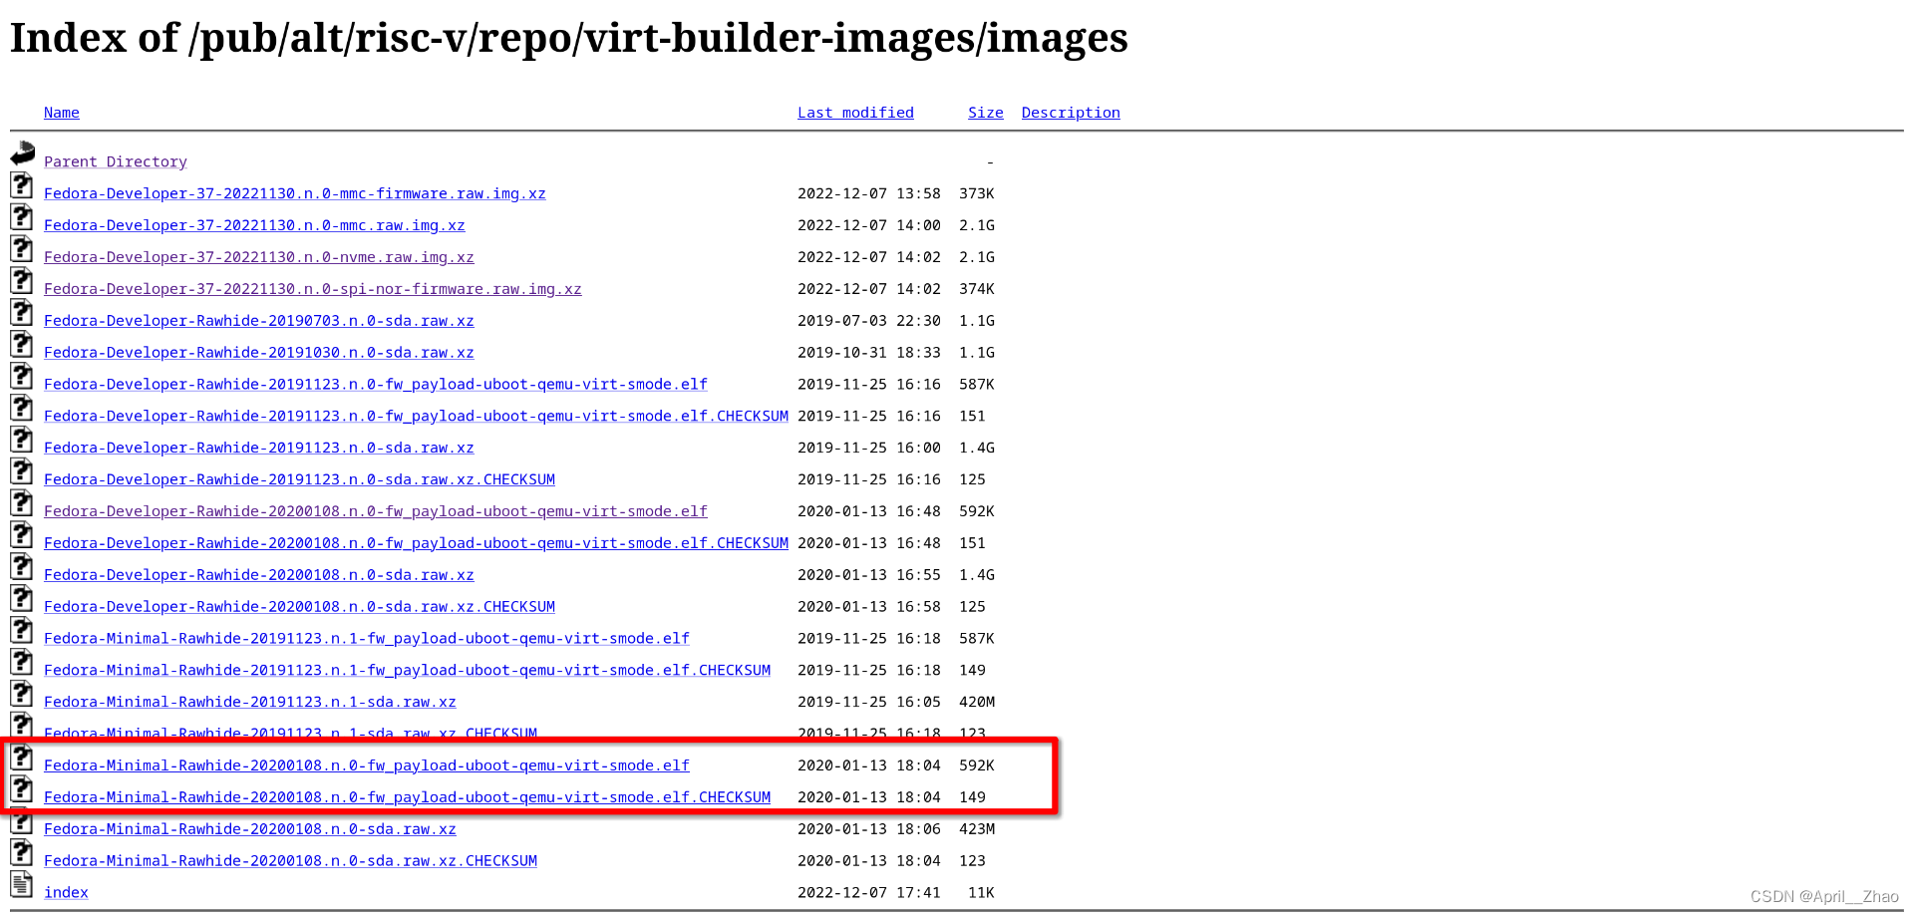
Task: Sort the listing by the Size column header
Action: pos(985,113)
